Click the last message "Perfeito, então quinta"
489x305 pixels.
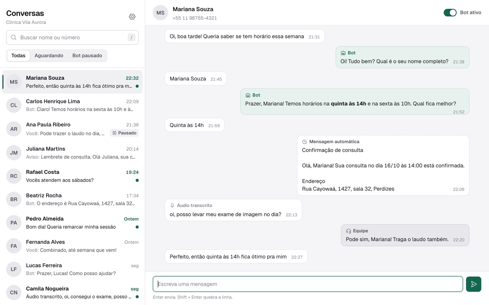click(x=236, y=257)
